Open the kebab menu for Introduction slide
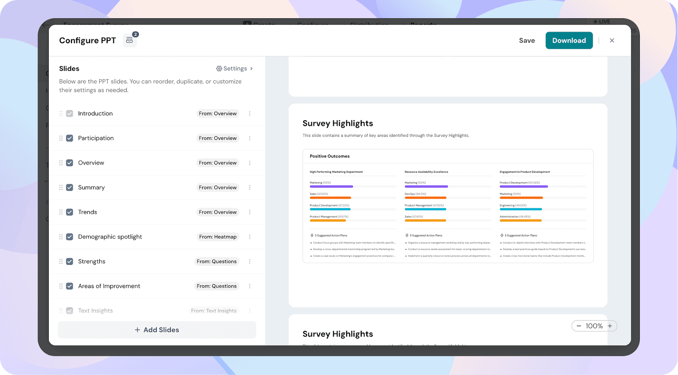Image resolution: width=678 pixels, height=375 pixels. pyautogui.click(x=250, y=114)
